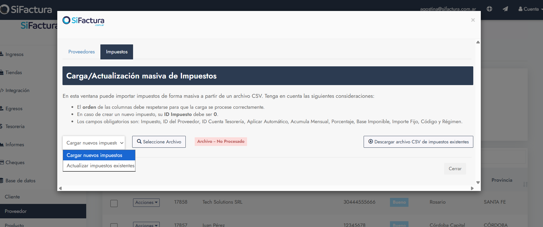
Task: Close the modal with the X
Action: point(473,20)
